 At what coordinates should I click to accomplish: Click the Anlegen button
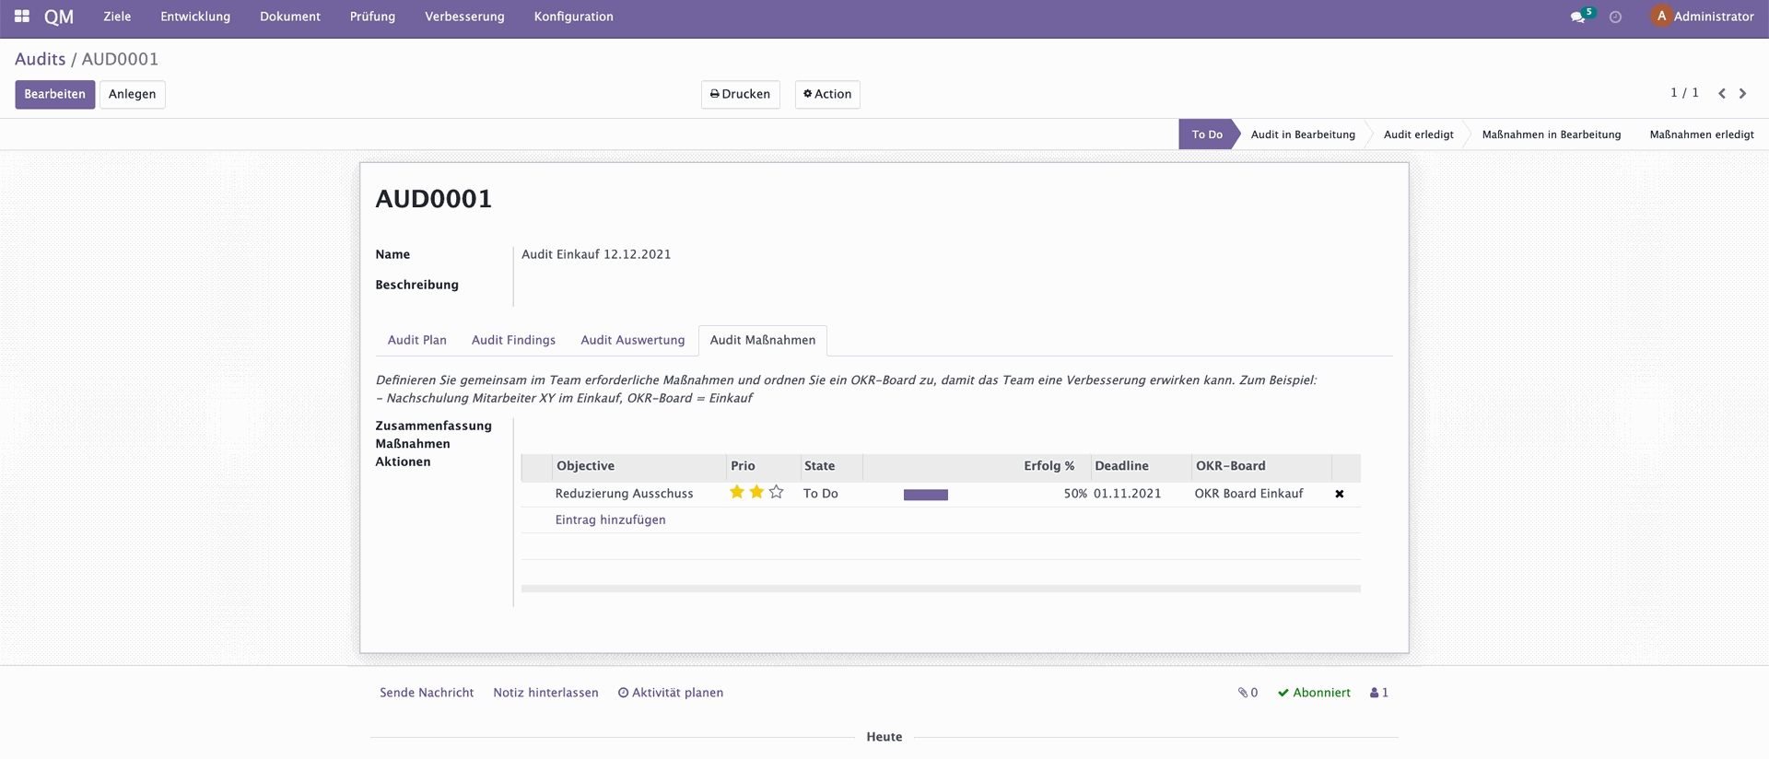point(133,94)
